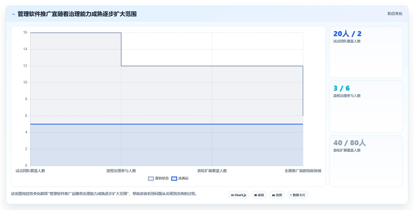Click the chart description text below the chart
414x210 pixels.
point(104,194)
